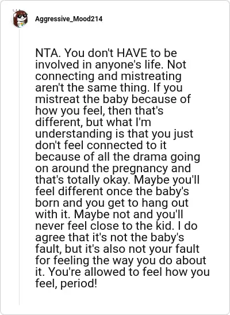Click the line 'never feel close to the kid. I do'
Screen dimensions: 230x315
(116, 226)
